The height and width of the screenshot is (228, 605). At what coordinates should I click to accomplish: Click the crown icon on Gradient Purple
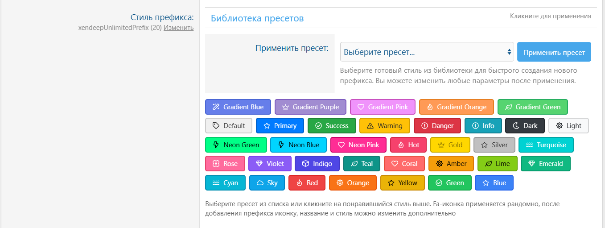tap(285, 107)
